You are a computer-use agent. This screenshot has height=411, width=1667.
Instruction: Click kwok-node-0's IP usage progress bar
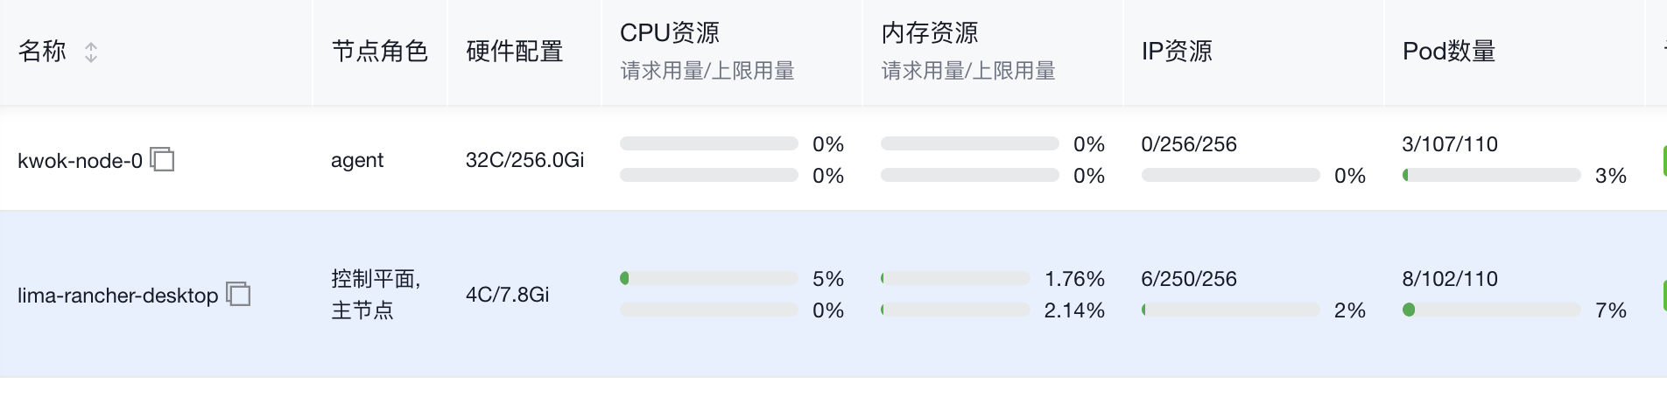click(1230, 175)
